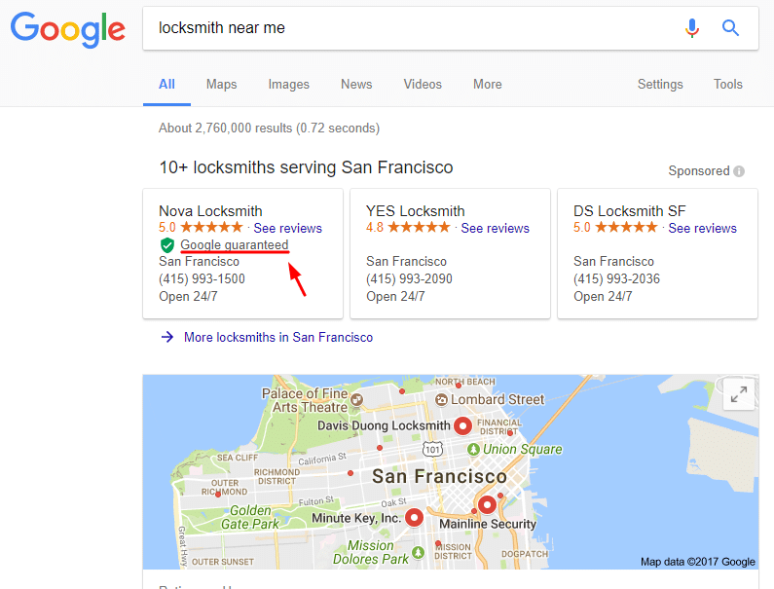Click the Mainline Security map pin
774x589 pixels.
coord(487,505)
